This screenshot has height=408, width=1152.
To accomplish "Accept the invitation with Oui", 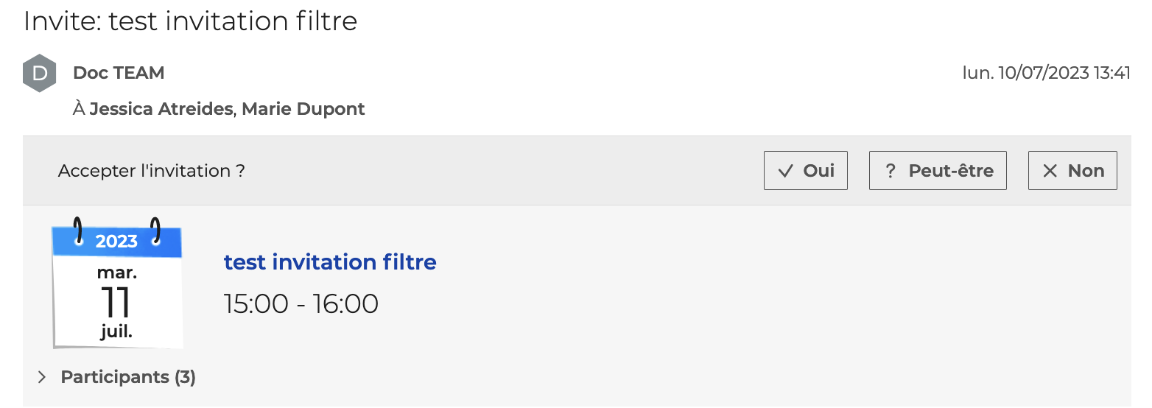I will (806, 171).
